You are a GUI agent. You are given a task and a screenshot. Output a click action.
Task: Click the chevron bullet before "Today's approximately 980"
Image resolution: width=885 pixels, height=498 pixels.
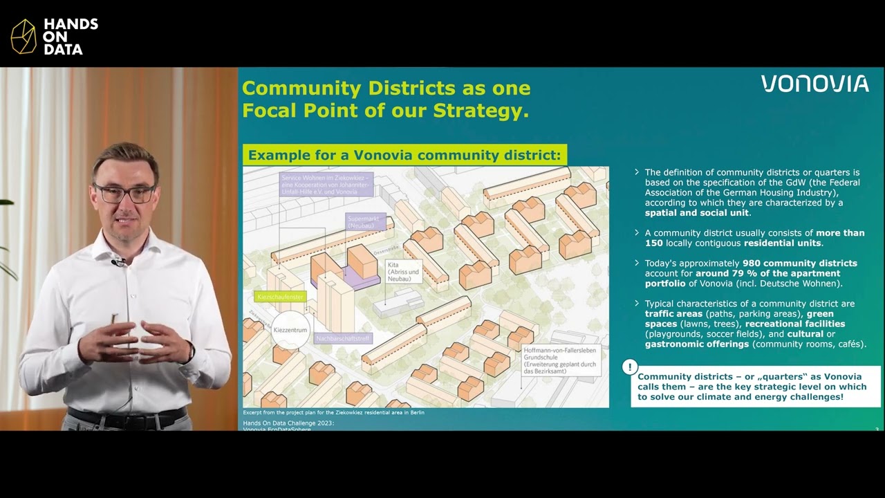637,264
